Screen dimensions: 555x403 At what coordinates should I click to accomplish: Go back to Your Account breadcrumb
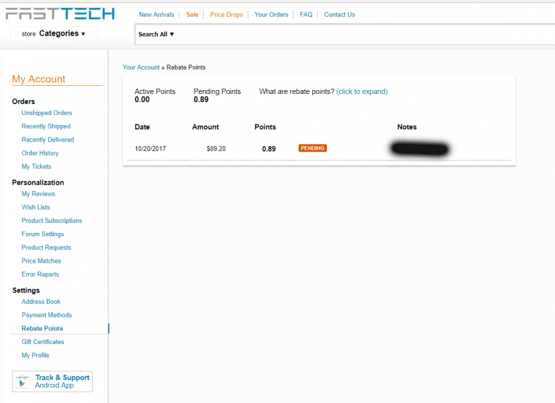(141, 67)
